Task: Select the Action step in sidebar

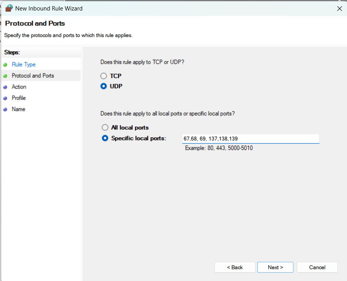Action: [x=19, y=87]
